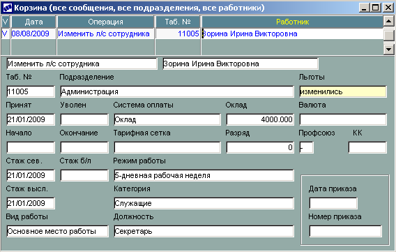Click the Таб. № column header
Viewport: 396px width, 252px height.
tap(178, 22)
